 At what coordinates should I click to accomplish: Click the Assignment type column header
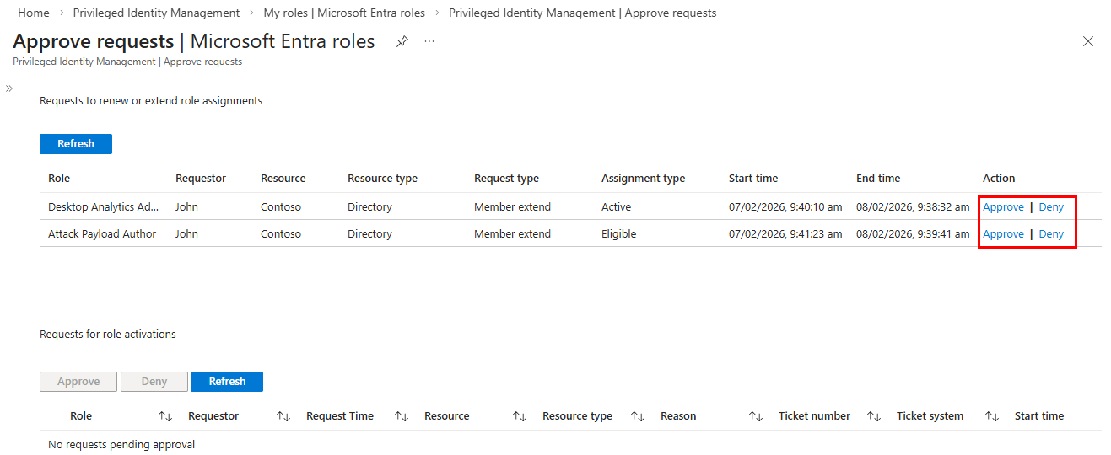(643, 179)
